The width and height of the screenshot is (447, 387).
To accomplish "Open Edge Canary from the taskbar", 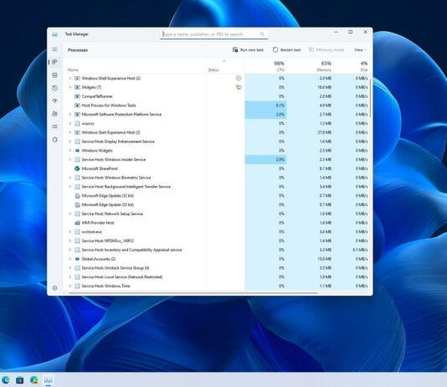I will (x=34, y=379).
